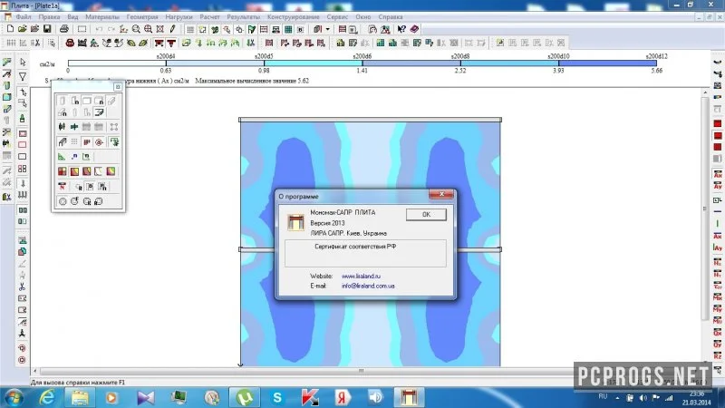Open the Windows Start button
This screenshot has width=725, height=408.
[x=14, y=397]
